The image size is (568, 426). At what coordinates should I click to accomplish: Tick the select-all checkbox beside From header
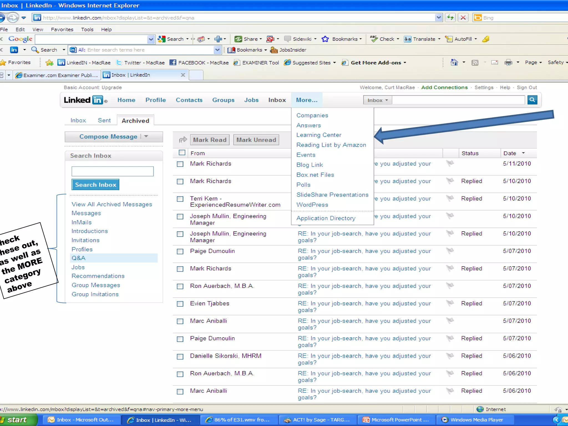[x=182, y=153]
